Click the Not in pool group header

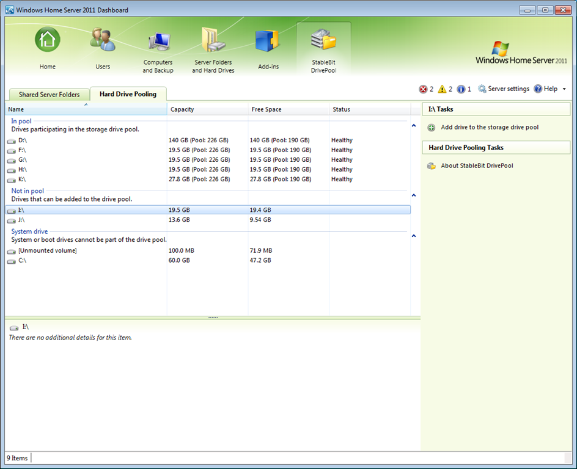pyautogui.click(x=28, y=191)
